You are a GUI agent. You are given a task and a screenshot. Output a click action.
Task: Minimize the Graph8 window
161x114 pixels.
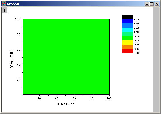pyautogui.click(x=147, y=4)
